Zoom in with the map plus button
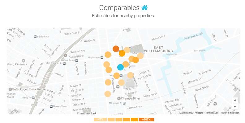Screen dimensions: 245x123 (x=235, y=100)
